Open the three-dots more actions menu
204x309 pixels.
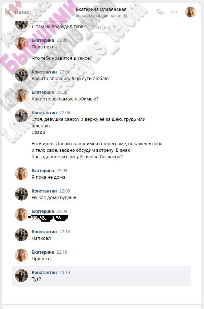174,12
